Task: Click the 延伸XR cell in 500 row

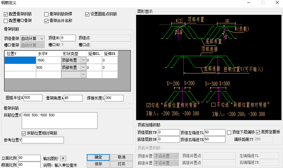Action: click(110, 67)
